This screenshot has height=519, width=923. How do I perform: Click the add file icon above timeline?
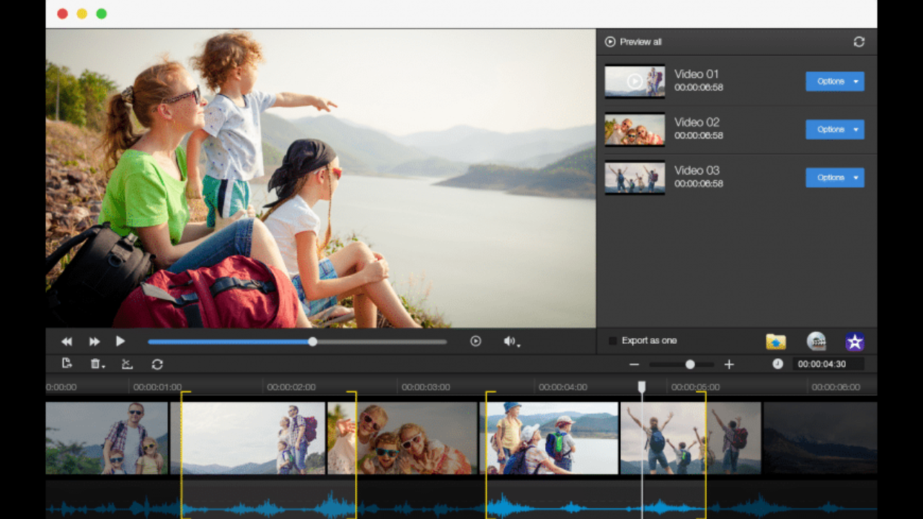point(67,364)
